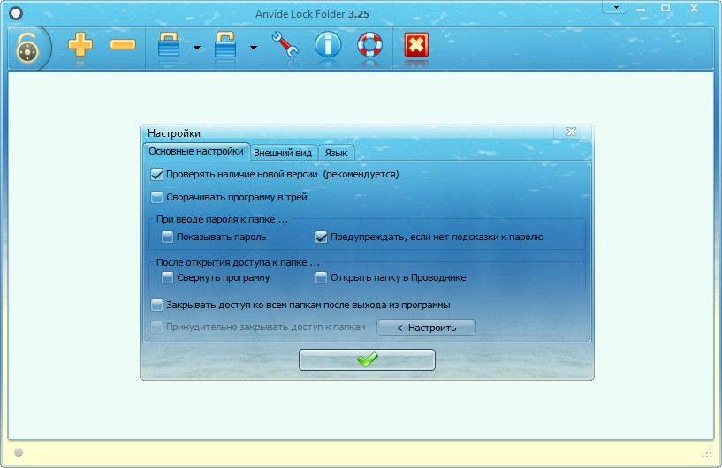The width and height of the screenshot is (722, 468).
Task: Remove folder using the minus icon
Action: pos(123,44)
